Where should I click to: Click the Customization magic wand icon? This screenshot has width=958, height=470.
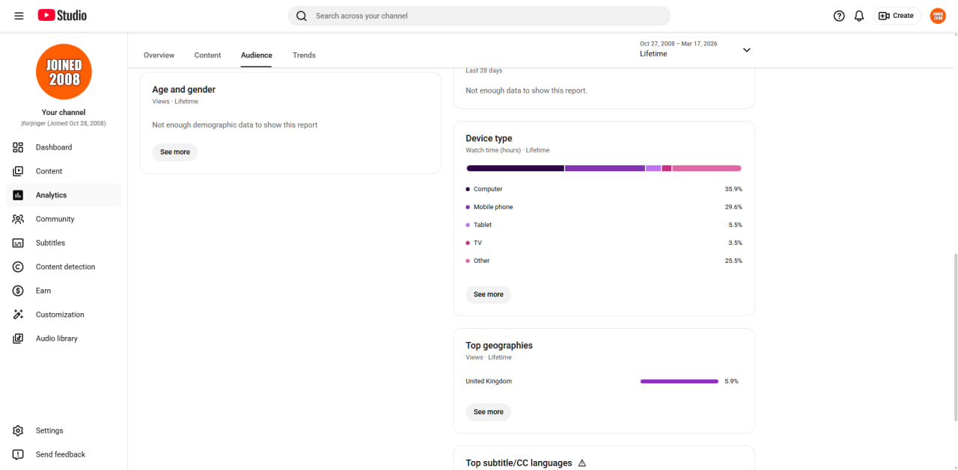tap(18, 315)
